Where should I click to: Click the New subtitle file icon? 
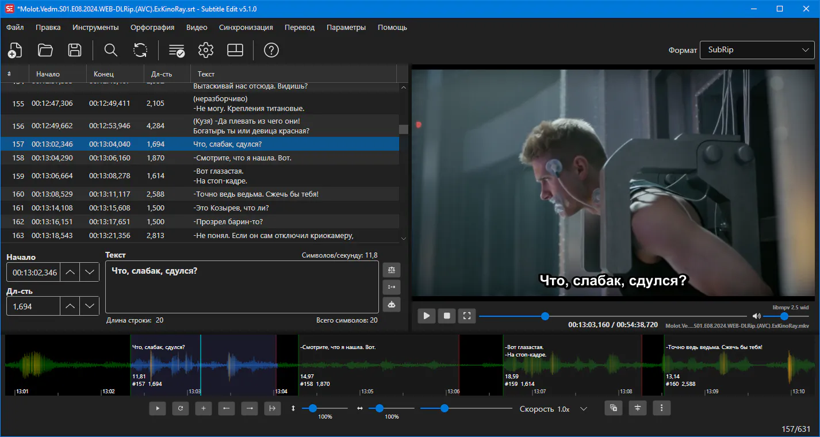[15, 50]
